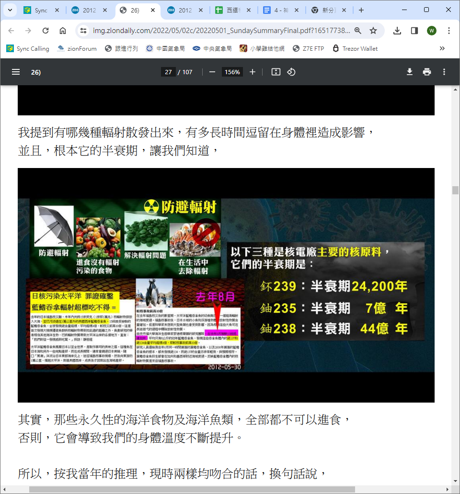Show more bookmarks with double chevron
Image resolution: width=460 pixels, height=494 pixels.
click(442, 48)
